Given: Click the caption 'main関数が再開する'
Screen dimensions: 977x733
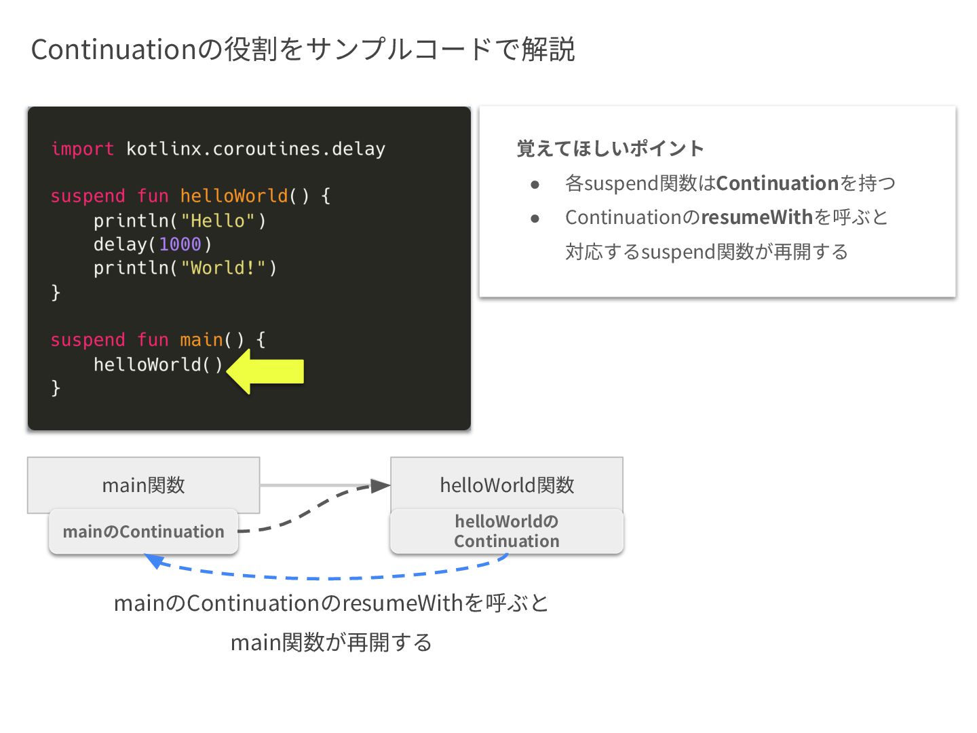Looking at the screenshot, I should [x=331, y=642].
